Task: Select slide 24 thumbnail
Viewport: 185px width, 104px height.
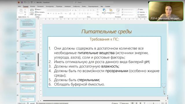Action: tap(28, 56)
